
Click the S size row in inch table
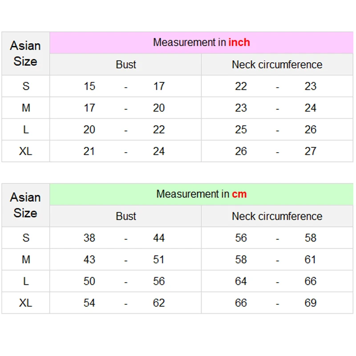26,86
